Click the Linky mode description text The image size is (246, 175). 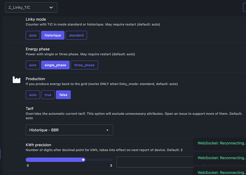coord(93,25)
